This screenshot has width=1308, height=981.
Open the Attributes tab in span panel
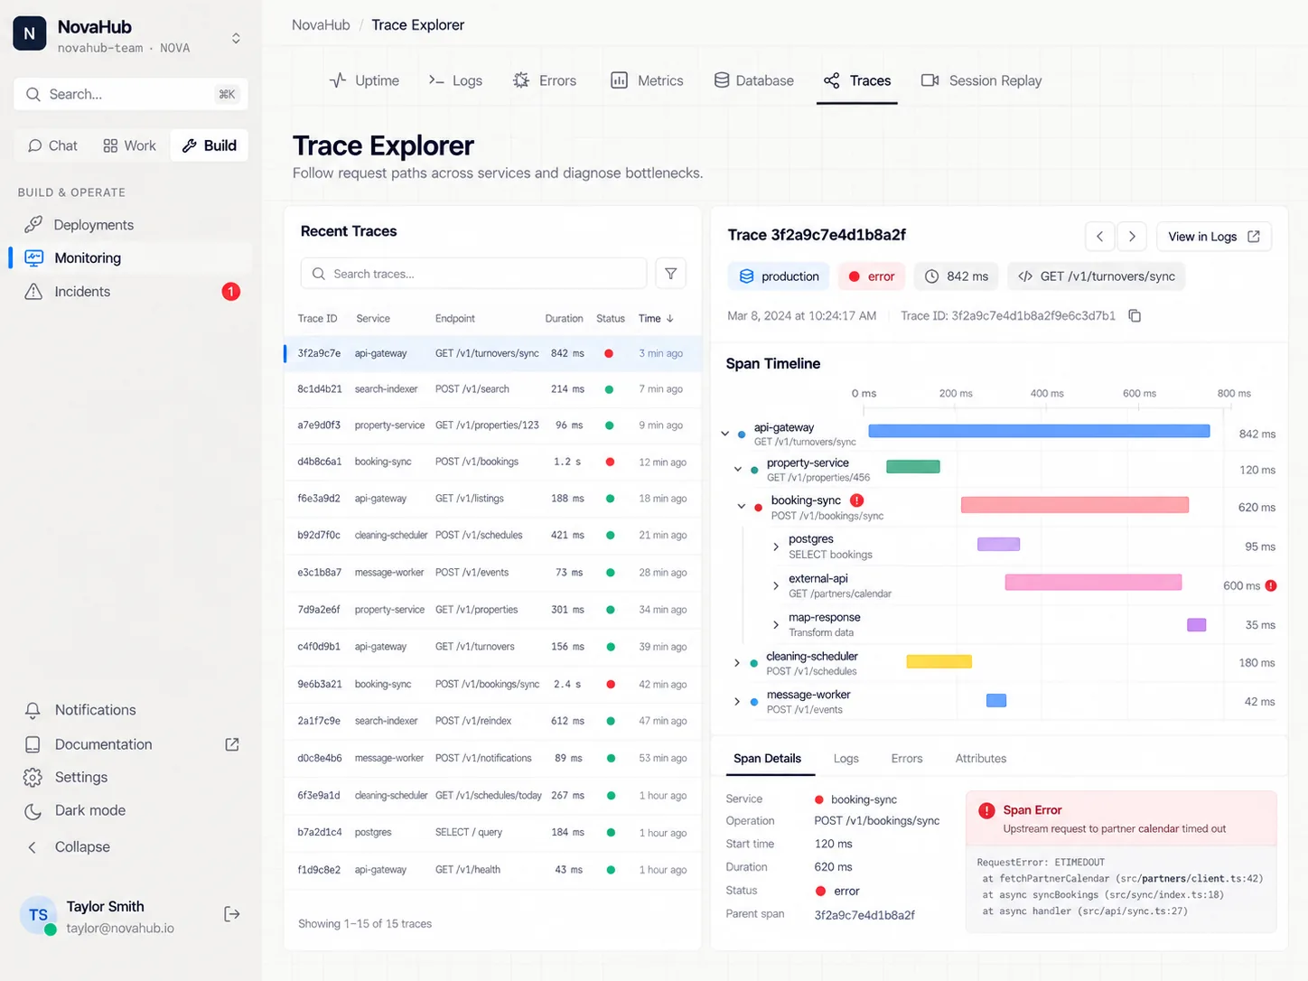[981, 759]
